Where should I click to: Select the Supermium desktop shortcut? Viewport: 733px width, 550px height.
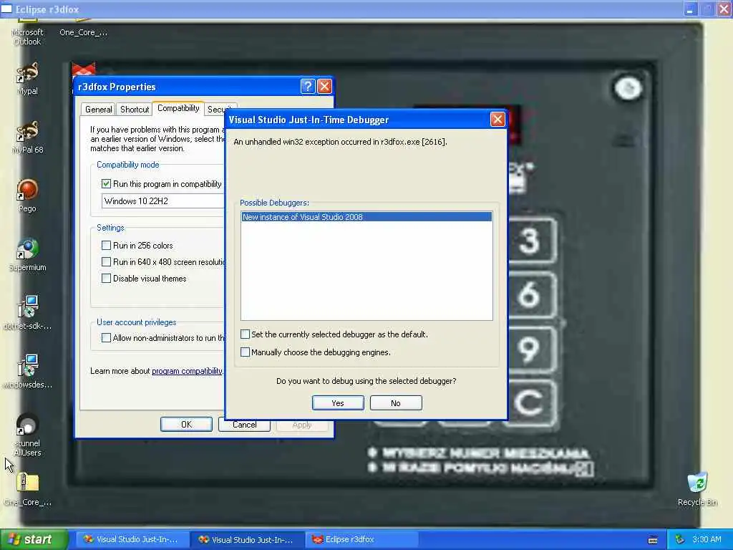(28, 256)
